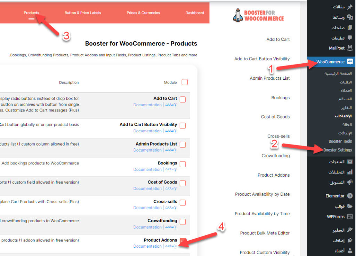Viewport: 356px width, 256px height.
Task: Open the Button & Price Labels tab
Action: (83, 13)
